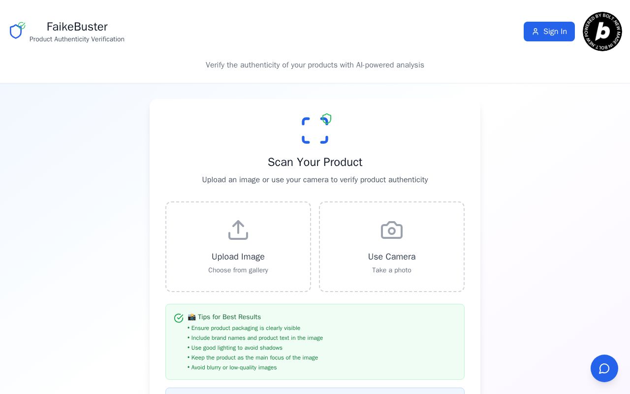Click the FaikeBuster shield logo icon

coord(17,31)
